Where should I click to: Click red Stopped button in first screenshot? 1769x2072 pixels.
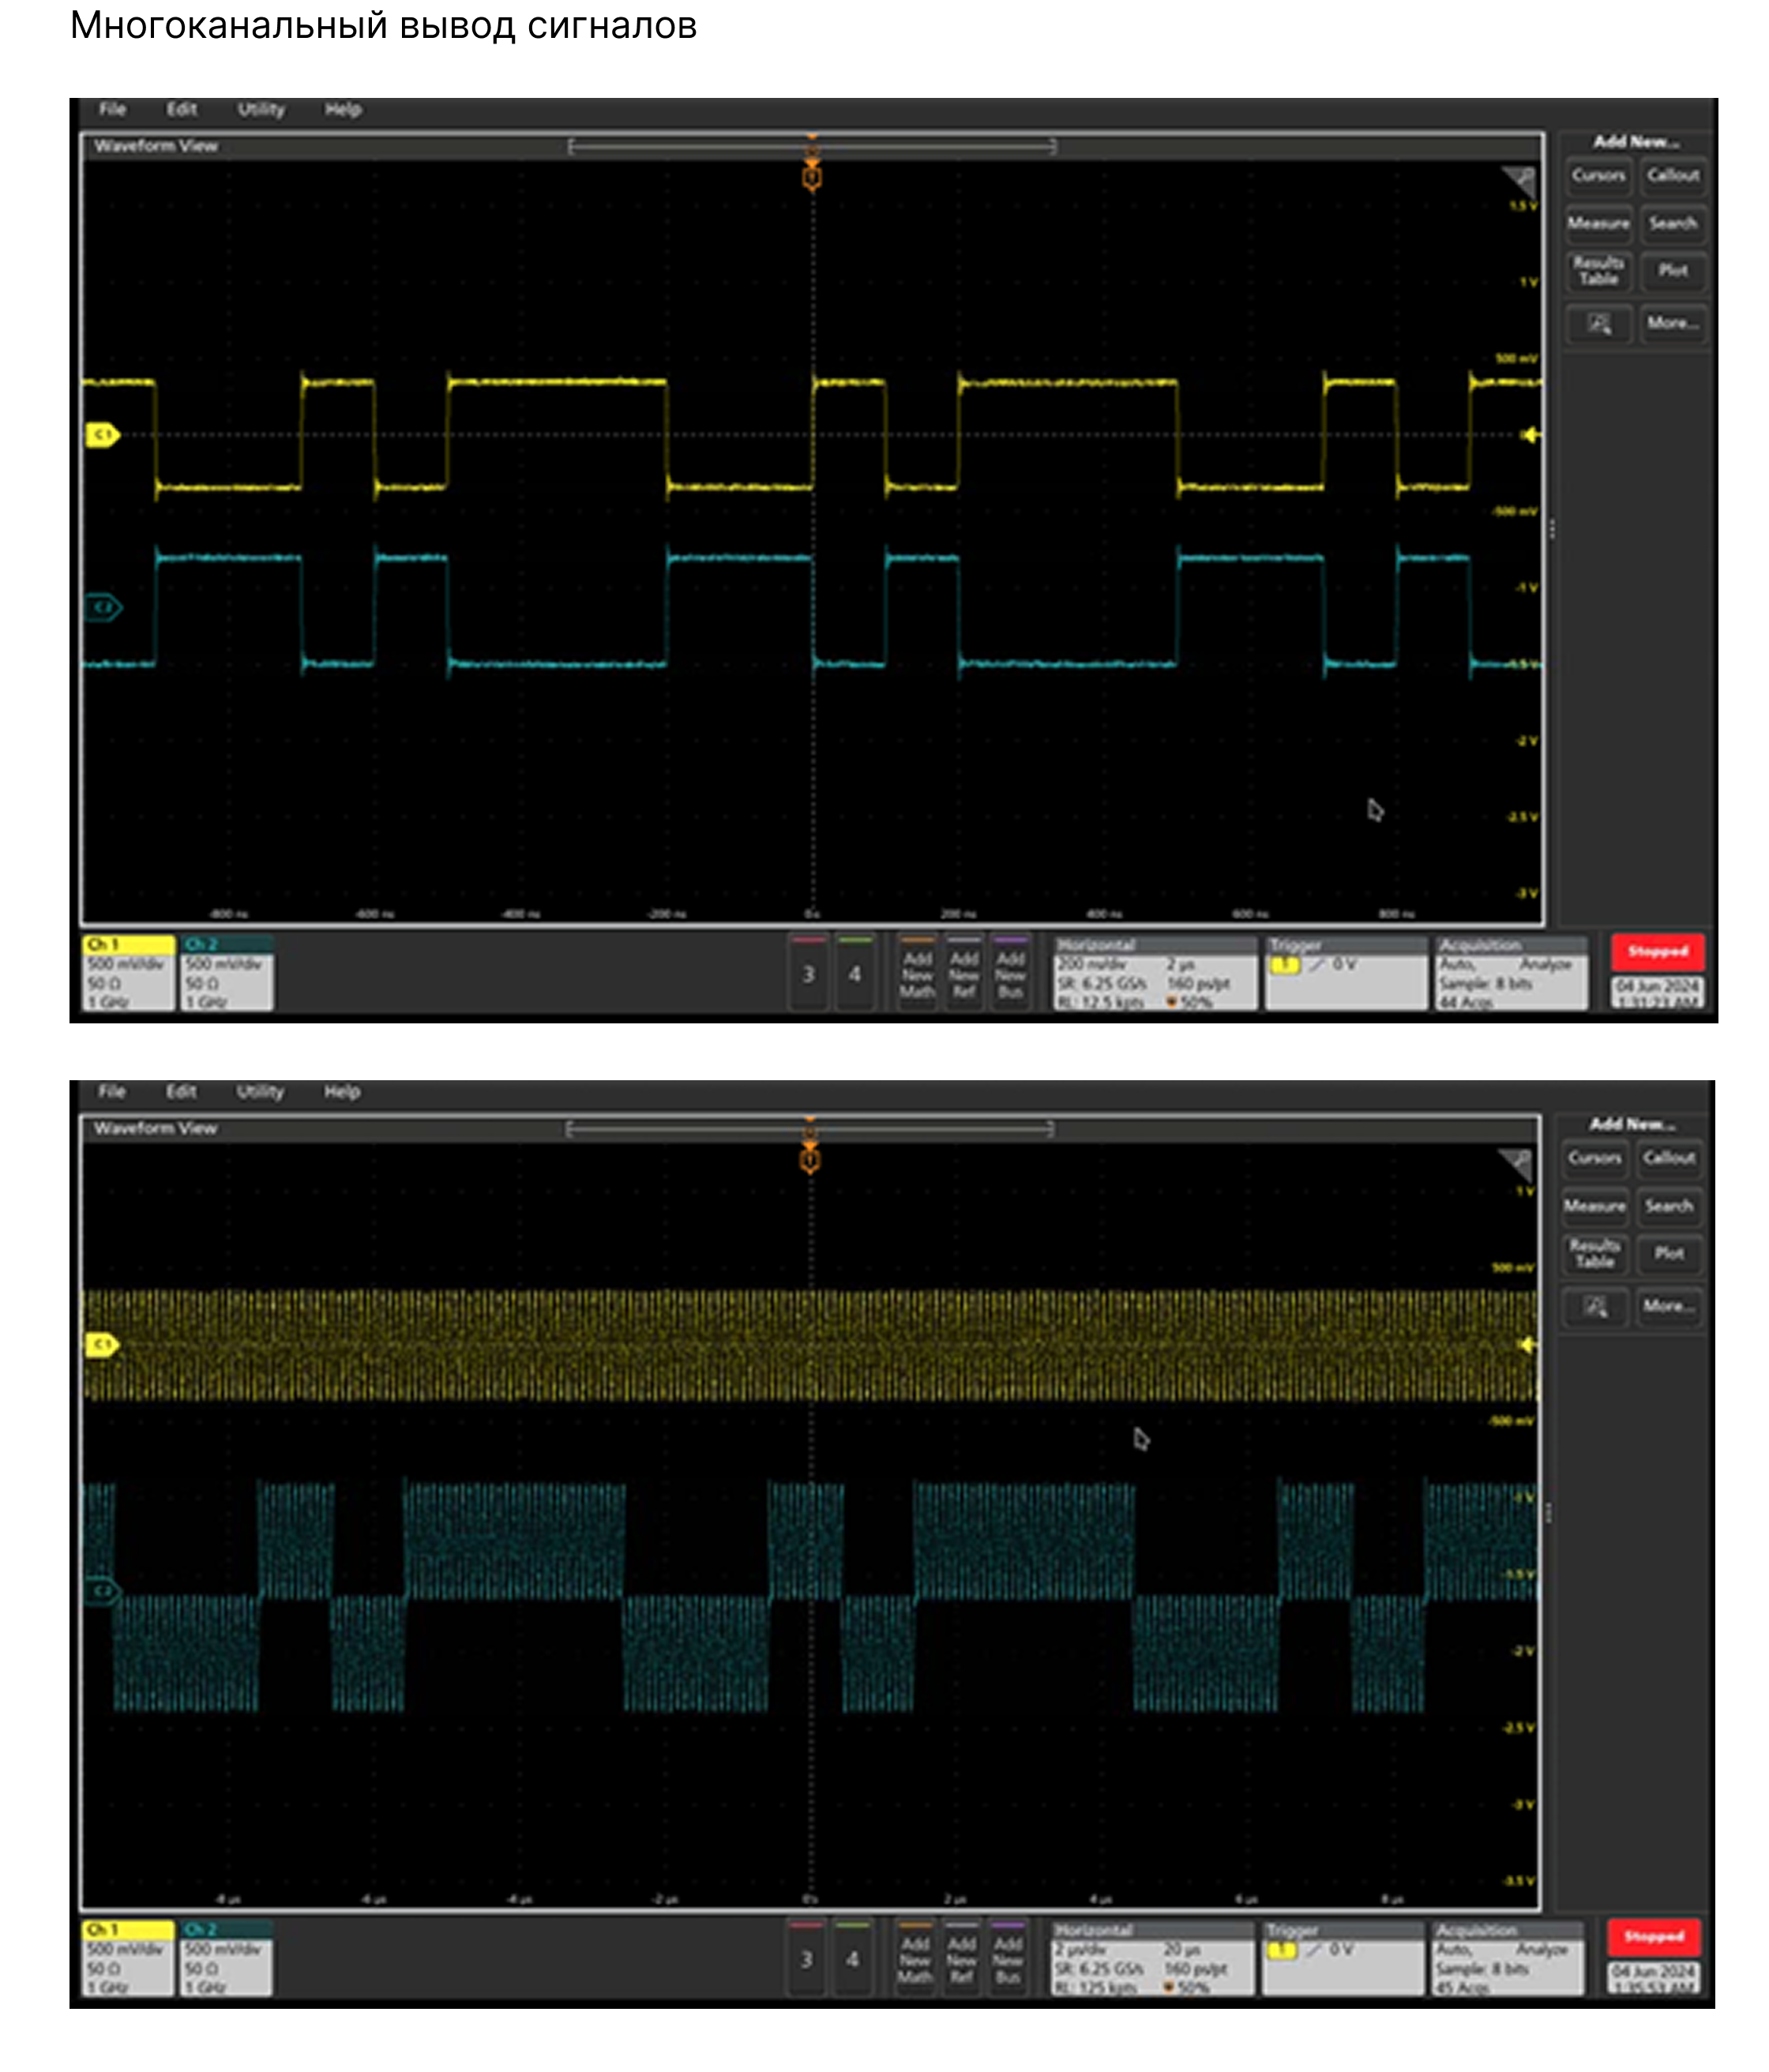coord(1657,952)
